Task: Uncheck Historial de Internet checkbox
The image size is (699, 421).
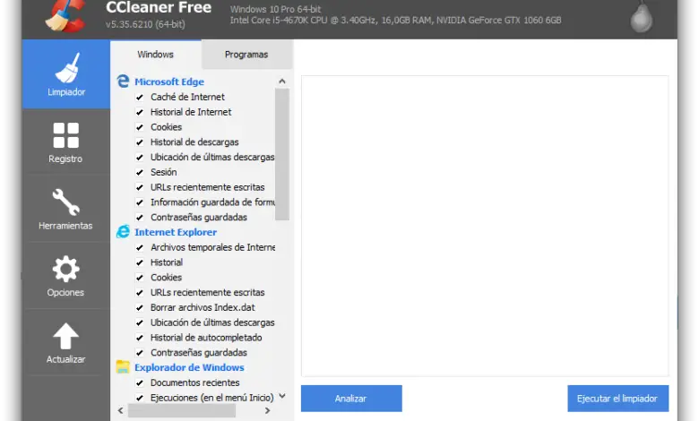Action: (140, 112)
